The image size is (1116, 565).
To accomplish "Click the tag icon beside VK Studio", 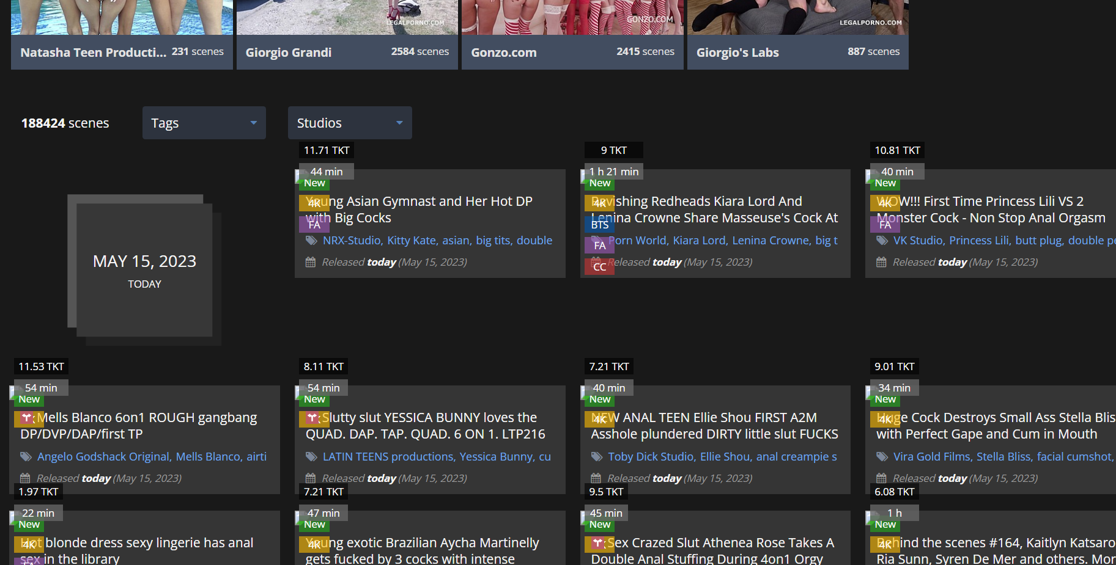I will pos(882,241).
